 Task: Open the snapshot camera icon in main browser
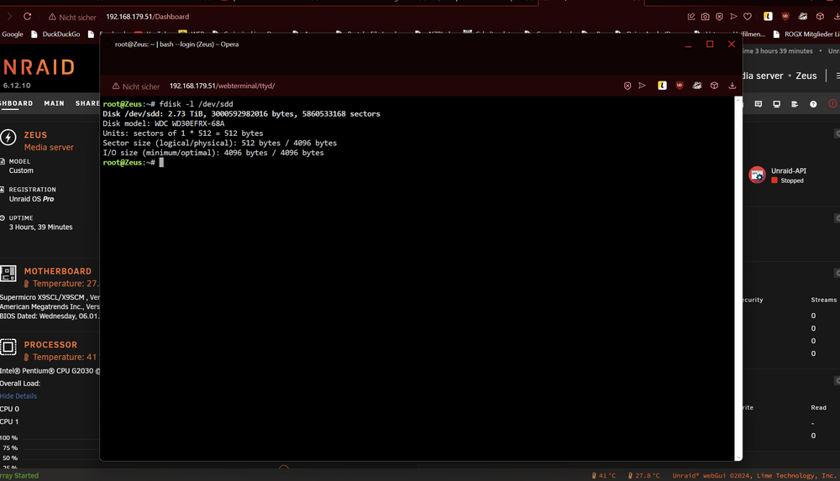click(705, 17)
